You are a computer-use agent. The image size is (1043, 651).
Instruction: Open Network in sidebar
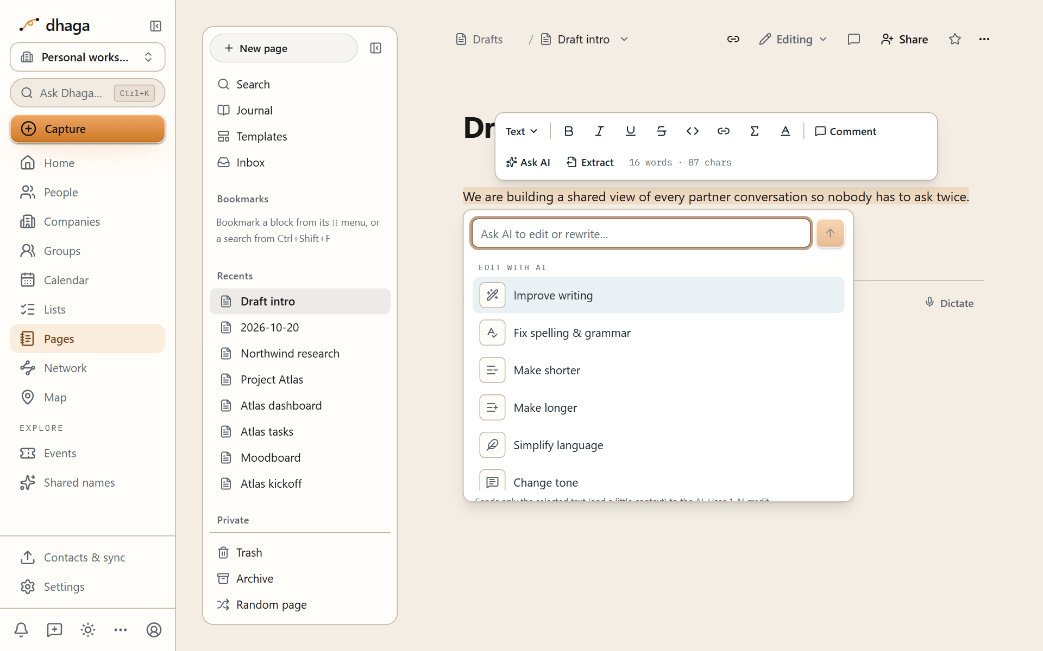(x=87, y=368)
